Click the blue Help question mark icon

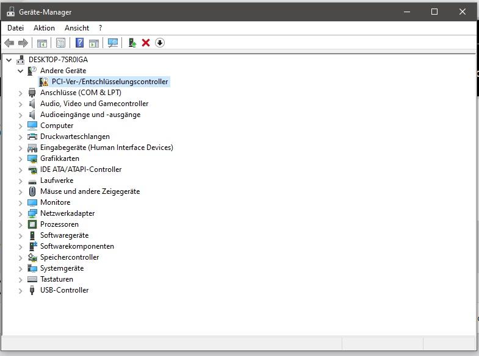coord(79,43)
